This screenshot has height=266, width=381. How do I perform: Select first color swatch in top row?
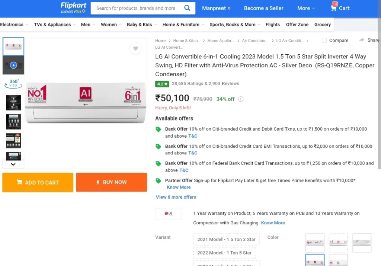[x=315, y=243]
